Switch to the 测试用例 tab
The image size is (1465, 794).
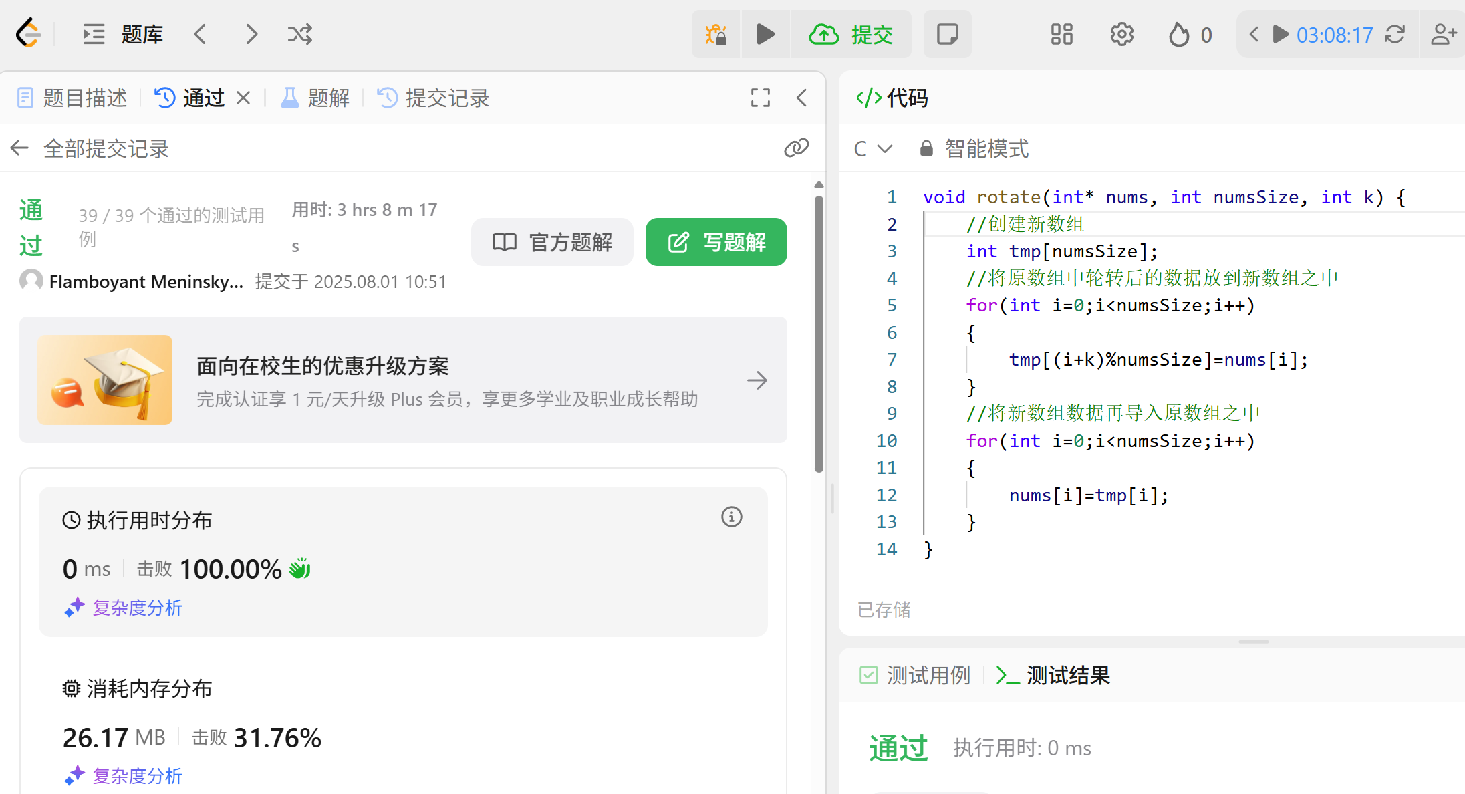(915, 675)
